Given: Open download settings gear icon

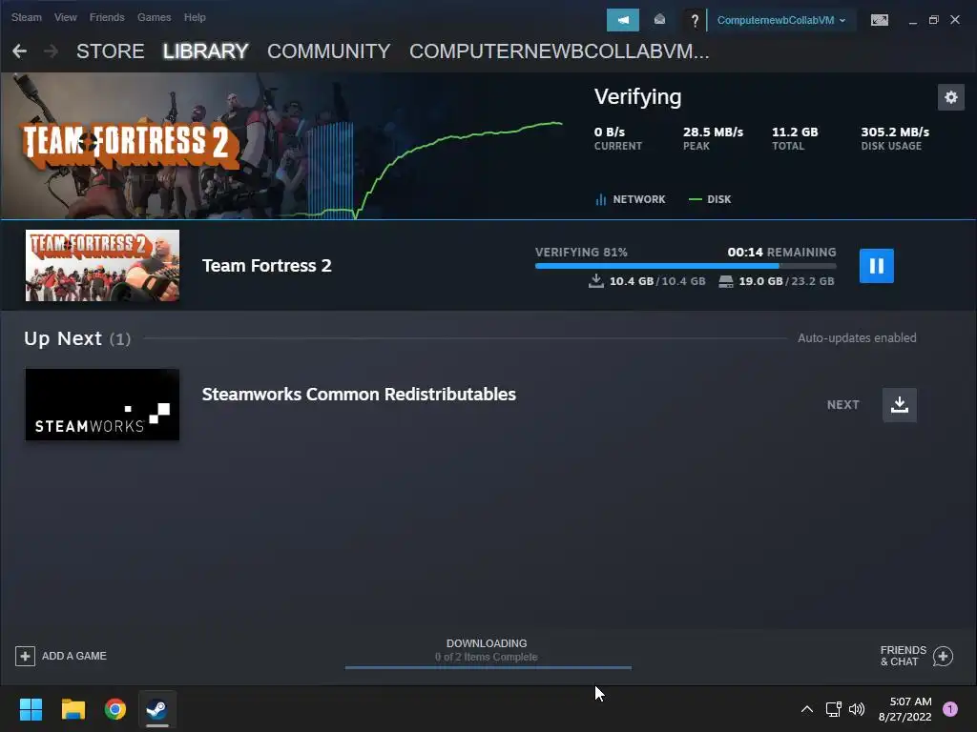Looking at the screenshot, I should pyautogui.click(x=951, y=97).
